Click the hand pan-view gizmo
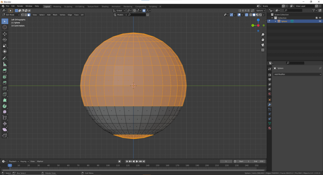This screenshot has height=175, width=323. point(263,40)
